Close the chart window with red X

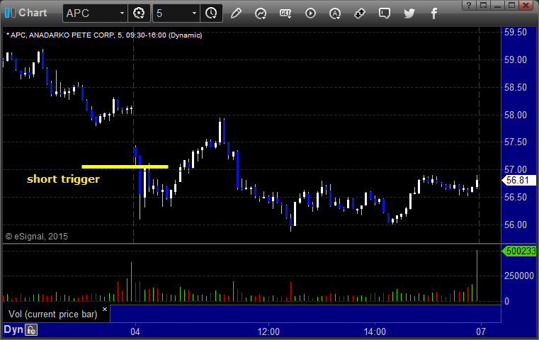click(x=526, y=5)
